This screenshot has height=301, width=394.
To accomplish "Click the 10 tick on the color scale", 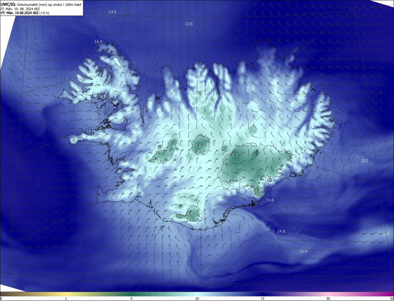I will (197, 299).
